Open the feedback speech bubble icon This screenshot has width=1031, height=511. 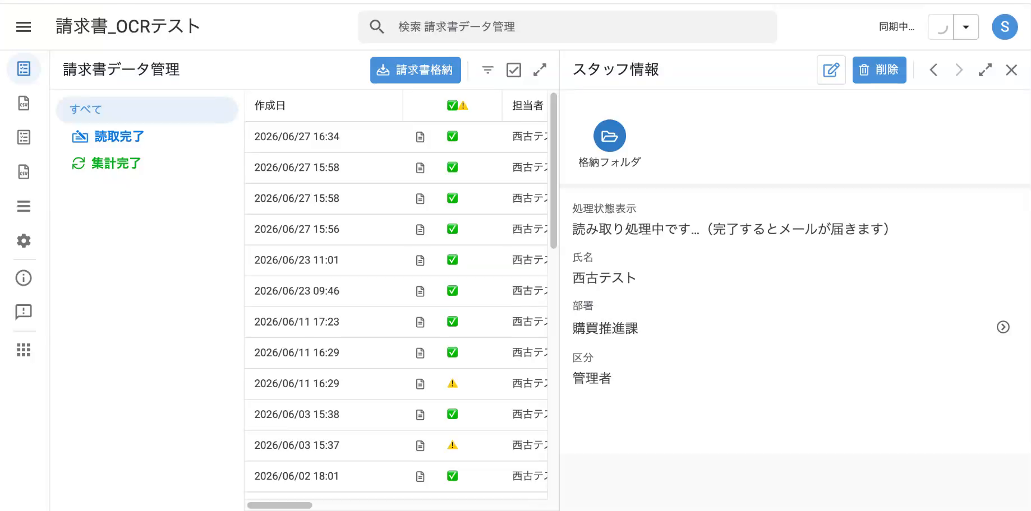tap(24, 312)
